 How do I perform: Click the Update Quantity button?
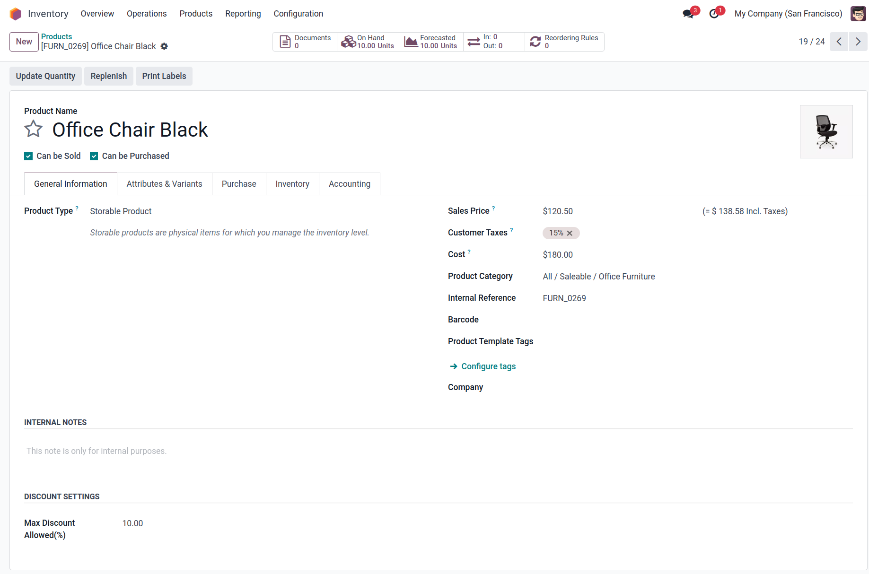tap(45, 76)
